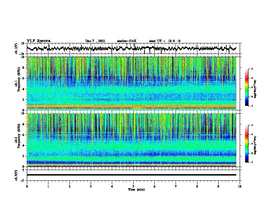Click the "Dec. 7, 2022" date label
The image size is (270, 209).
pos(95,41)
